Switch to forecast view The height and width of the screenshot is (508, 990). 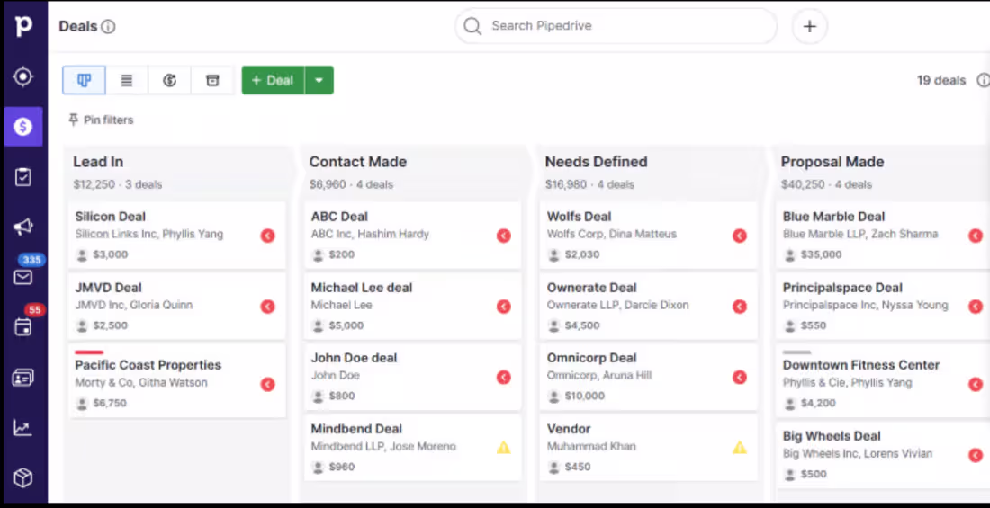click(x=169, y=80)
